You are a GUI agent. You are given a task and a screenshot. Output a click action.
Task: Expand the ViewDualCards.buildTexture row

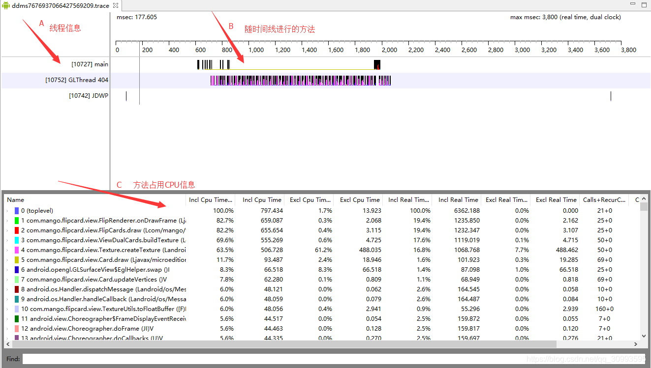pos(7,240)
